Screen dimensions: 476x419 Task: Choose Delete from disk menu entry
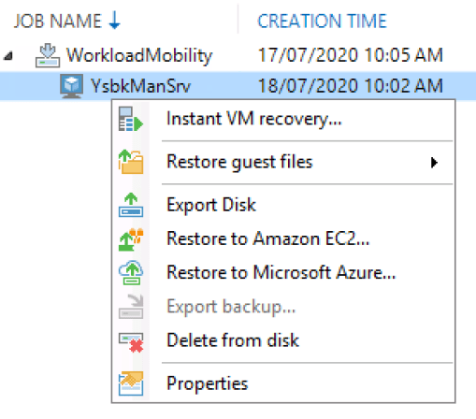tap(233, 340)
